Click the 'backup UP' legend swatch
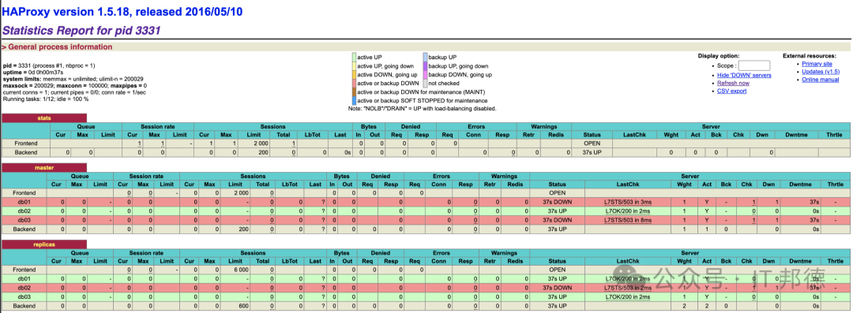The height and width of the screenshot is (313, 853). pos(425,57)
